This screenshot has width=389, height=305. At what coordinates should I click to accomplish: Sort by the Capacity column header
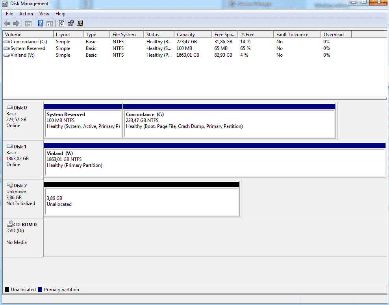[193, 35]
